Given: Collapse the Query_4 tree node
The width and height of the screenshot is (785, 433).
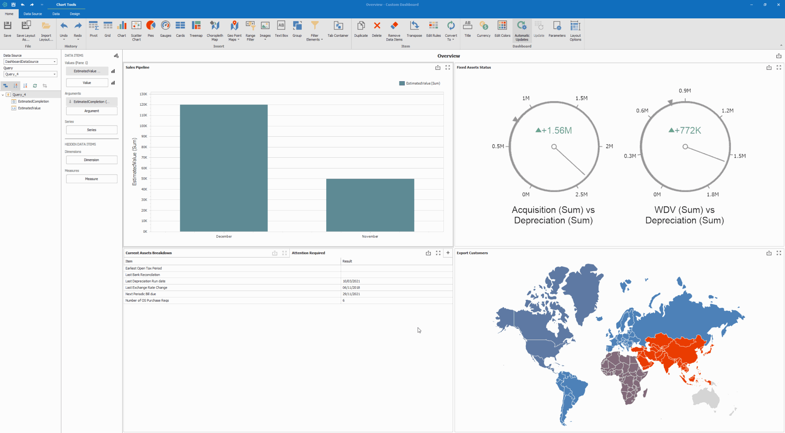Looking at the screenshot, I should tap(3, 95).
